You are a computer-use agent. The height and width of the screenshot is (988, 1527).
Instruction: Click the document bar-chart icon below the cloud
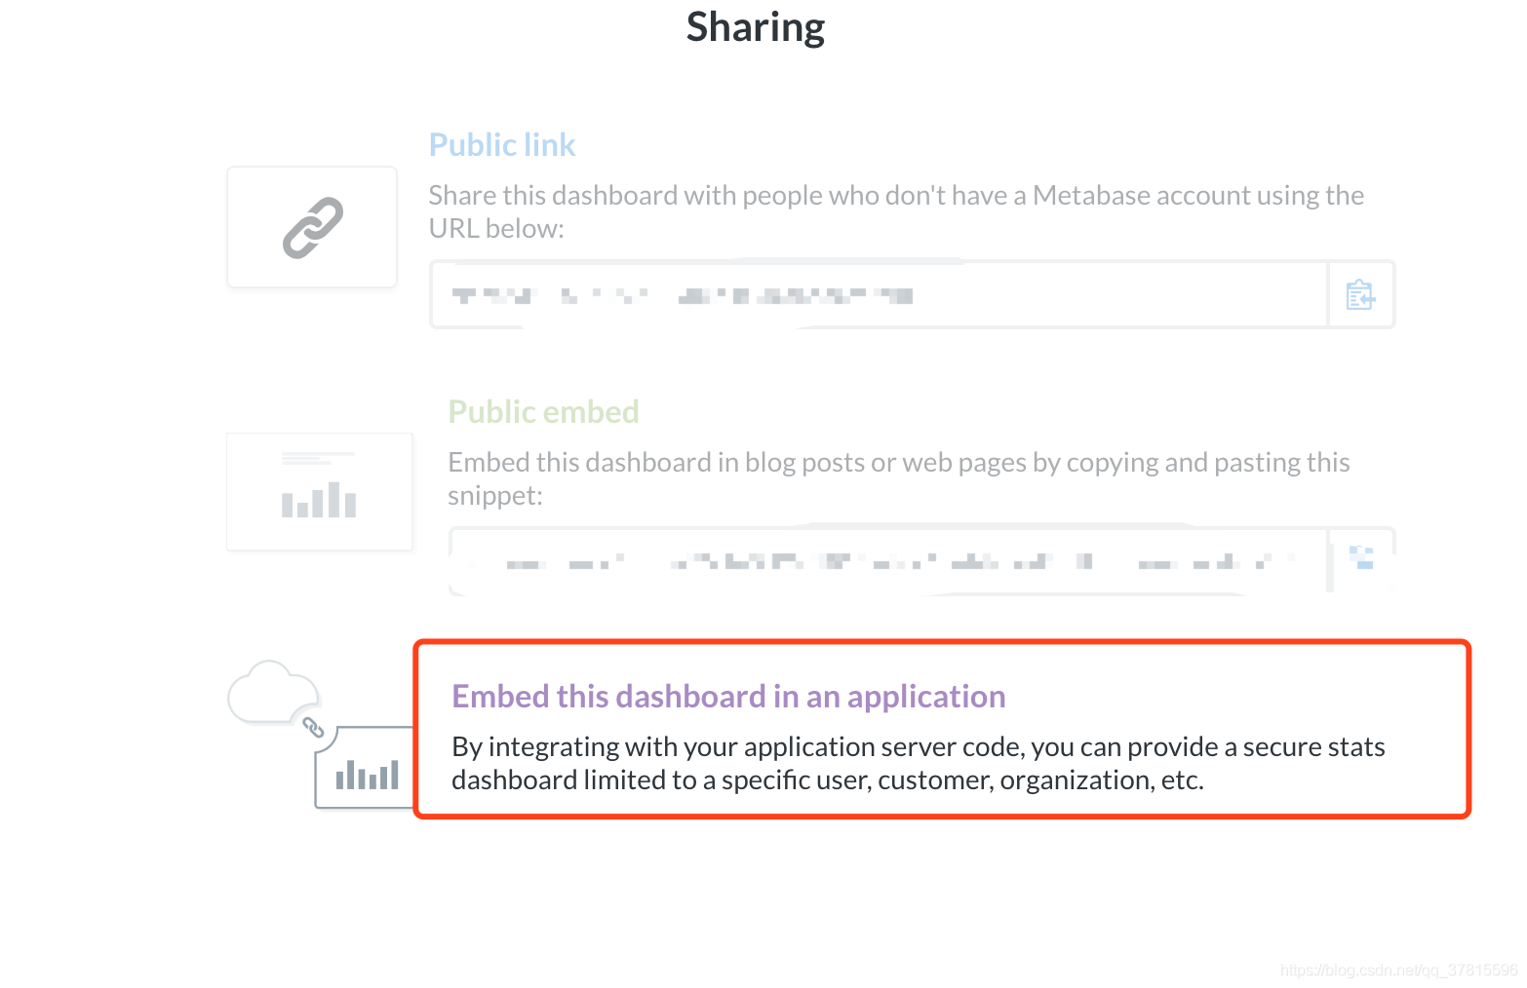pos(368,773)
